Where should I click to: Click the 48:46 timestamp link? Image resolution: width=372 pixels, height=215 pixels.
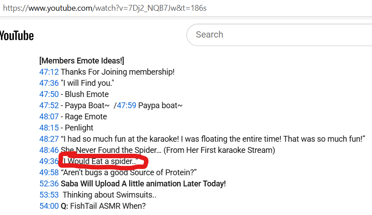[49, 150]
